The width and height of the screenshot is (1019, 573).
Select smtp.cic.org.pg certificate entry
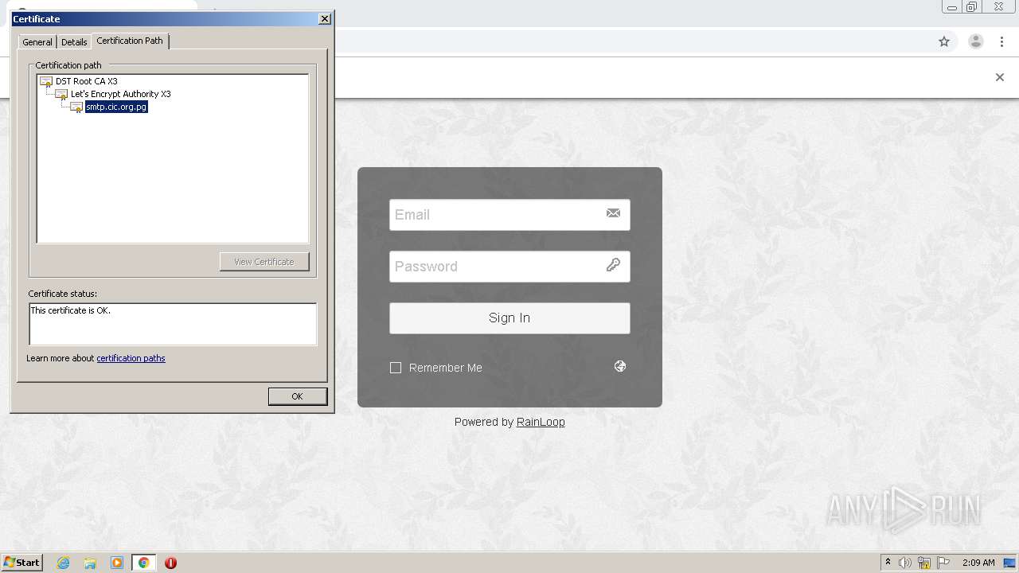coord(116,107)
